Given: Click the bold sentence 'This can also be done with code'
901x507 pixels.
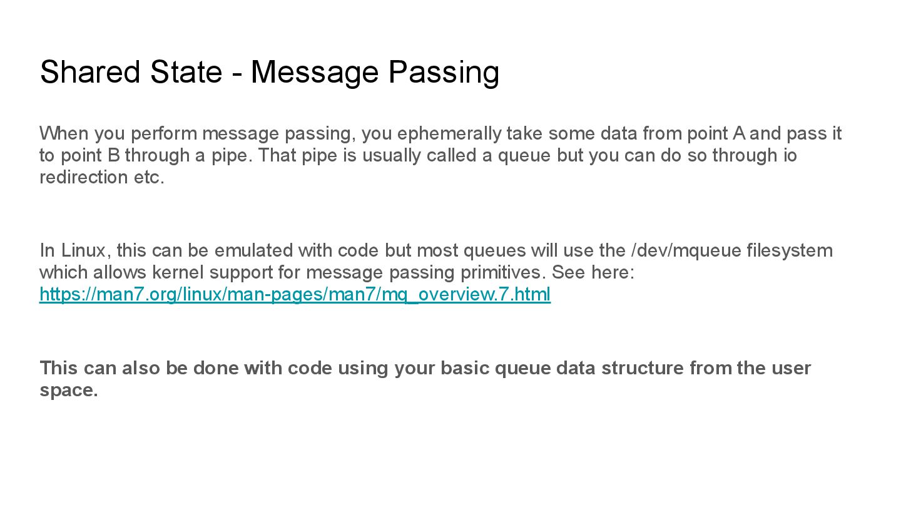Looking at the screenshot, I should (x=425, y=379).
